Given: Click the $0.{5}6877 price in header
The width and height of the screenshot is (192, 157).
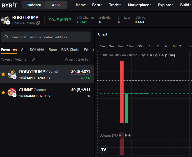Looking at the screenshot, I should pos(60,20).
